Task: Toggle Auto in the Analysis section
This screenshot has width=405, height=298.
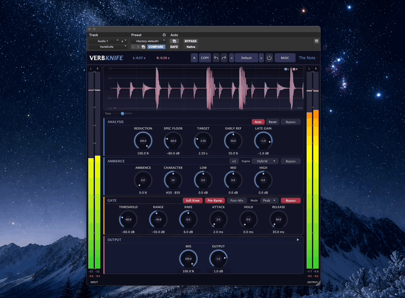Action: pyautogui.click(x=258, y=122)
